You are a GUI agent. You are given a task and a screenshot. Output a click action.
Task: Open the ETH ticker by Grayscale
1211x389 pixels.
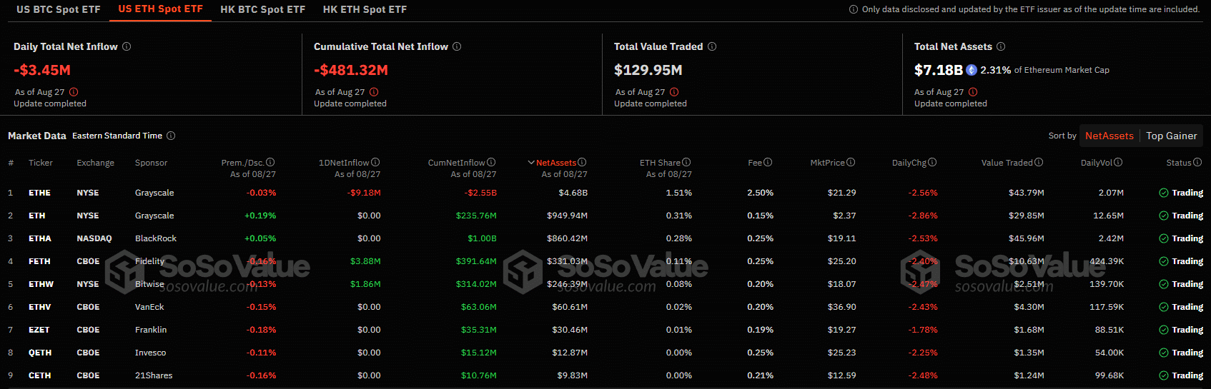(36, 216)
